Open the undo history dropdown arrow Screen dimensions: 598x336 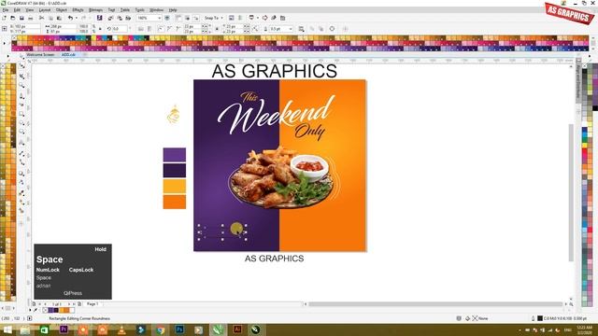coord(76,18)
